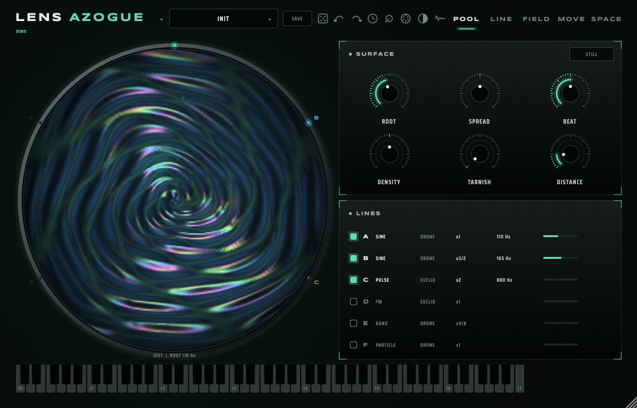Adjust line D level slider
Image resolution: width=637 pixels, height=408 pixels.
(560, 301)
